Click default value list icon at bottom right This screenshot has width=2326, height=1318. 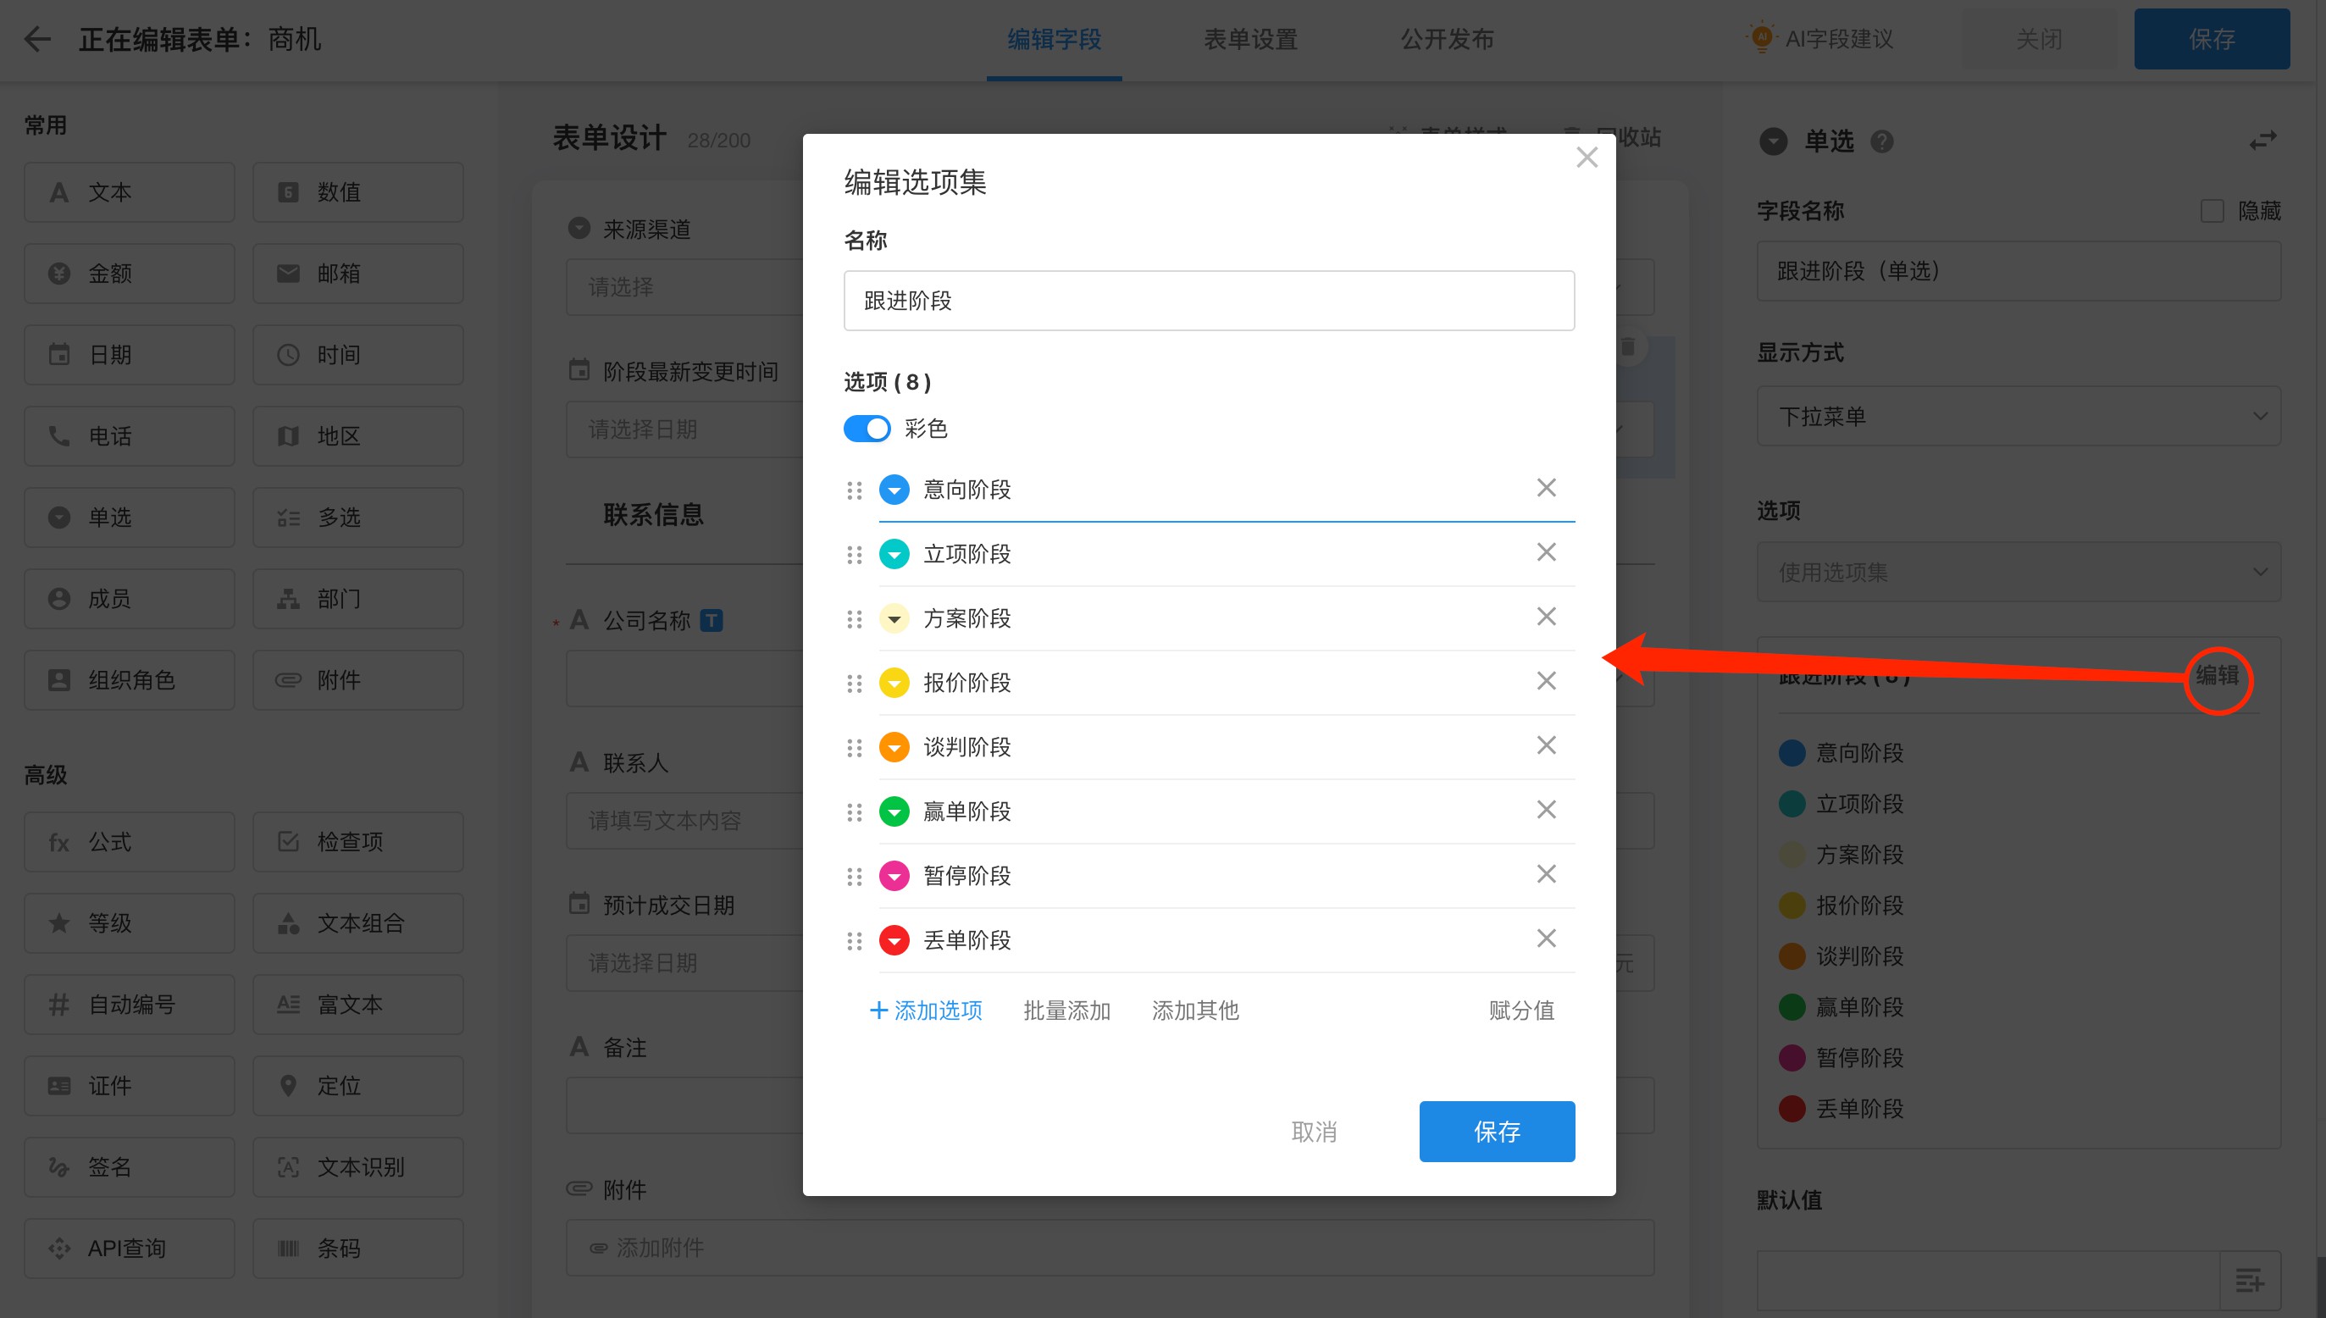(x=2249, y=1279)
